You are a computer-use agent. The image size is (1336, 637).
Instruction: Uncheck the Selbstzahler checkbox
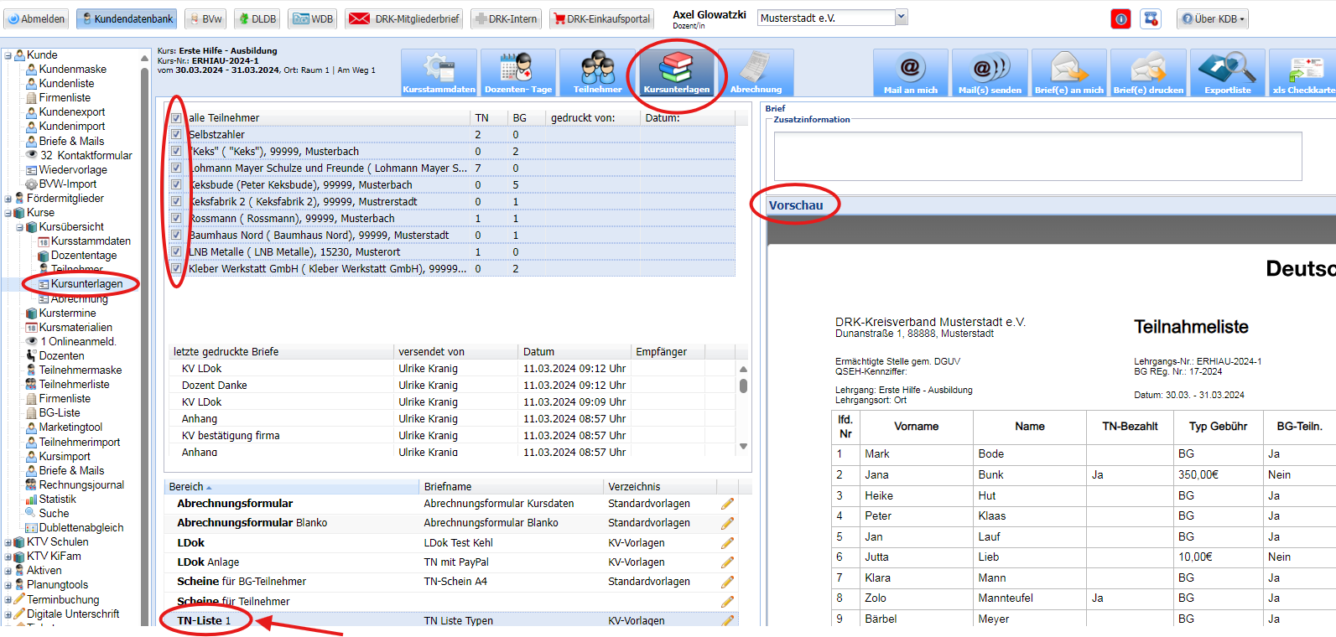pos(176,134)
